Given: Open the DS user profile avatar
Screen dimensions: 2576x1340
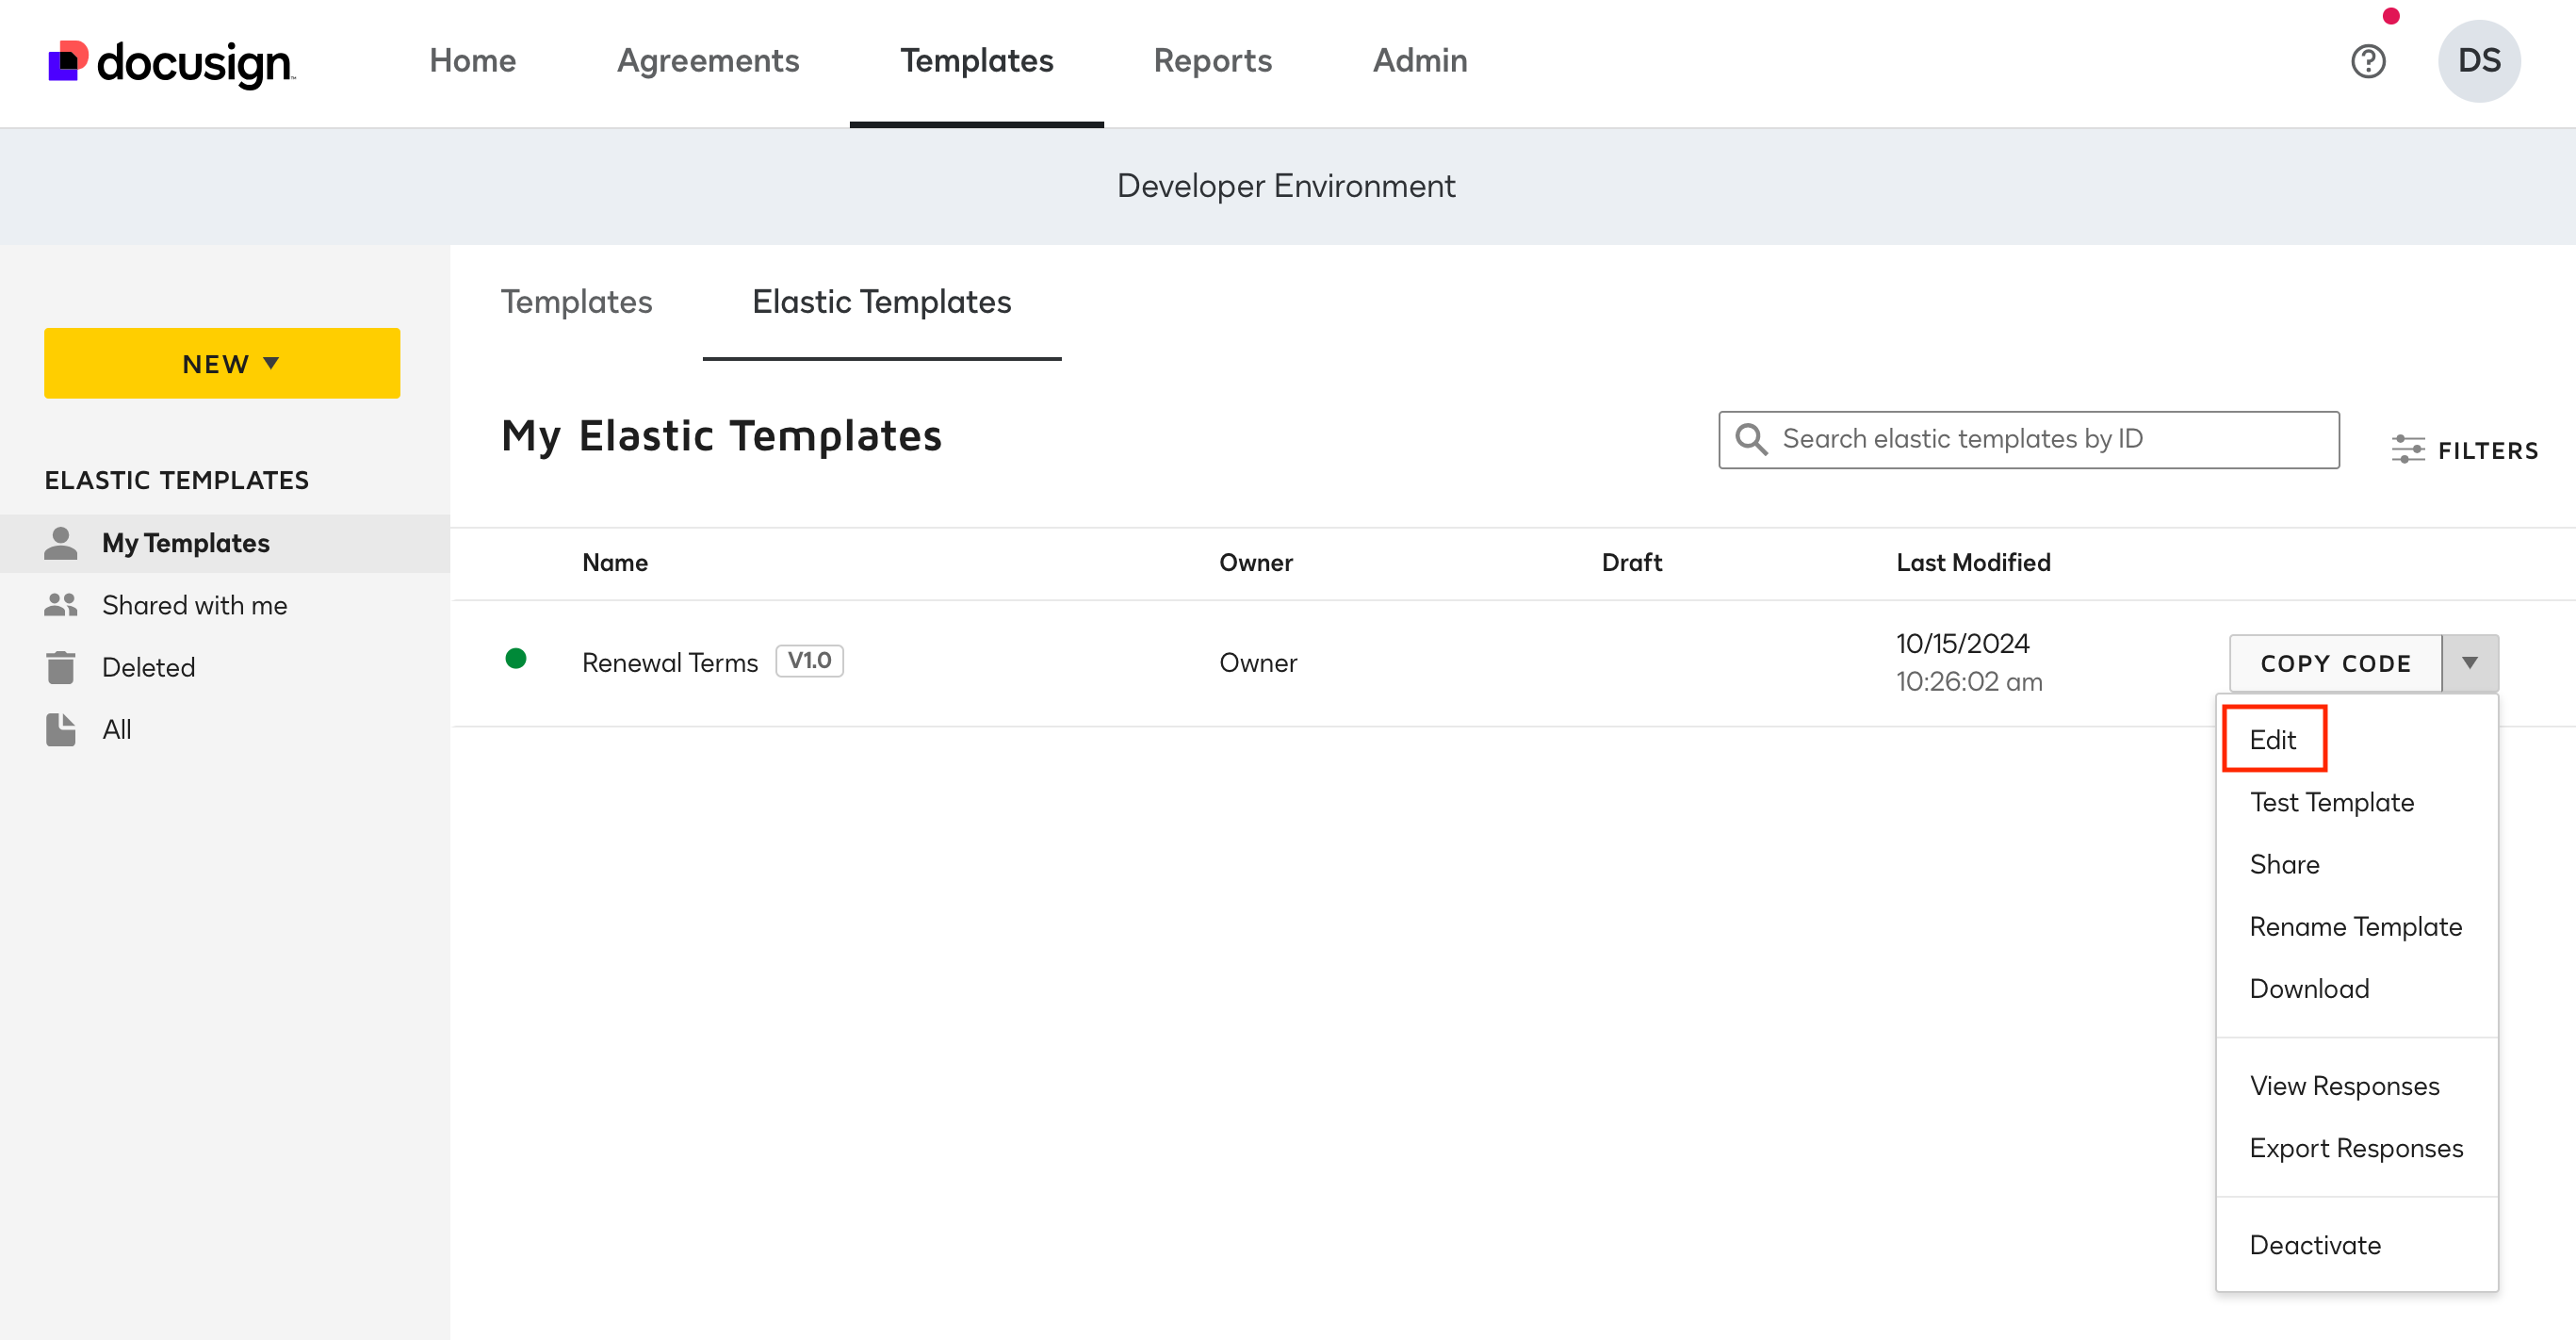Looking at the screenshot, I should click(2478, 61).
